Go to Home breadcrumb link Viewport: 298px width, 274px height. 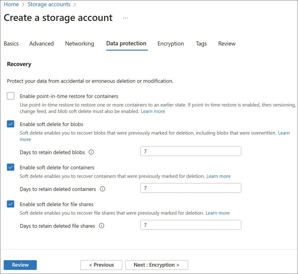click(11, 4)
